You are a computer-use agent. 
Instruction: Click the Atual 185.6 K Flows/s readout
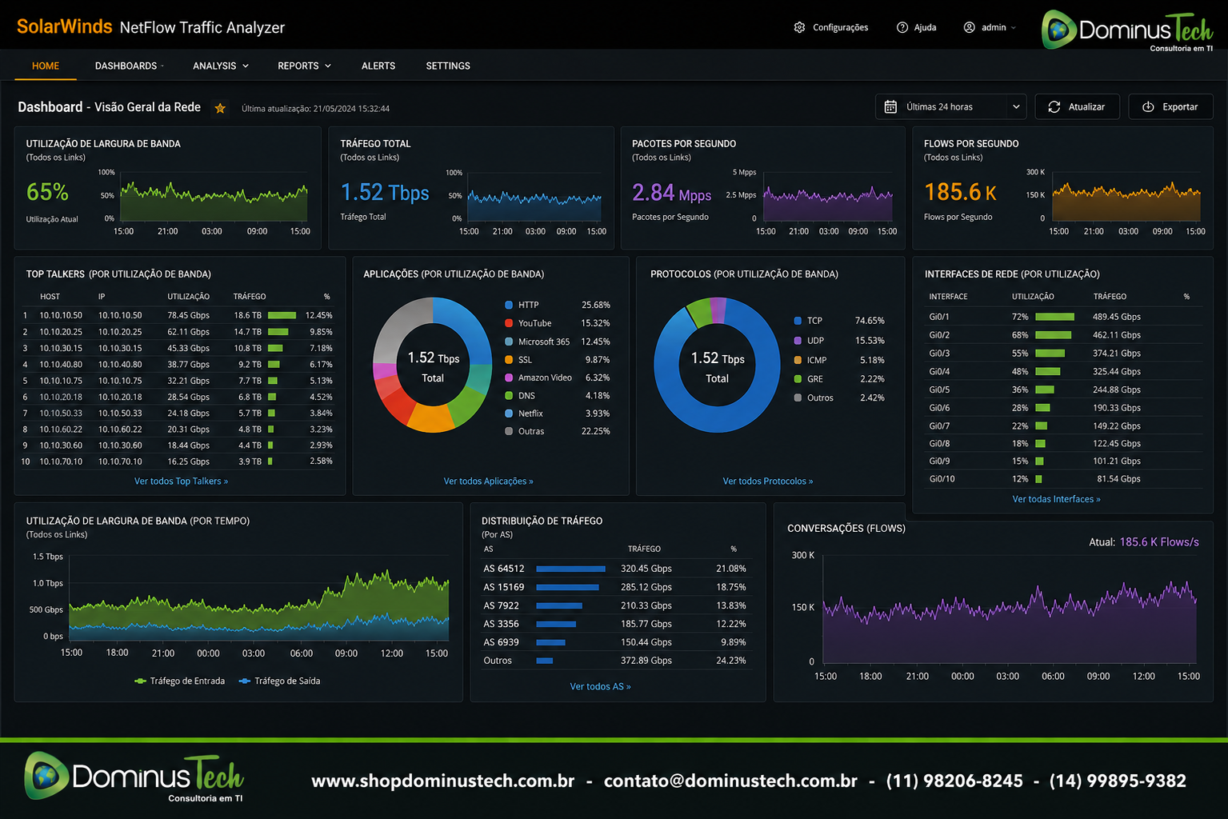tap(1144, 542)
